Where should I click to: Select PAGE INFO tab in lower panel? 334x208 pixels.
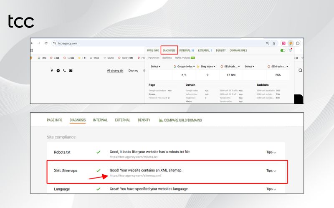click(55, 120)
